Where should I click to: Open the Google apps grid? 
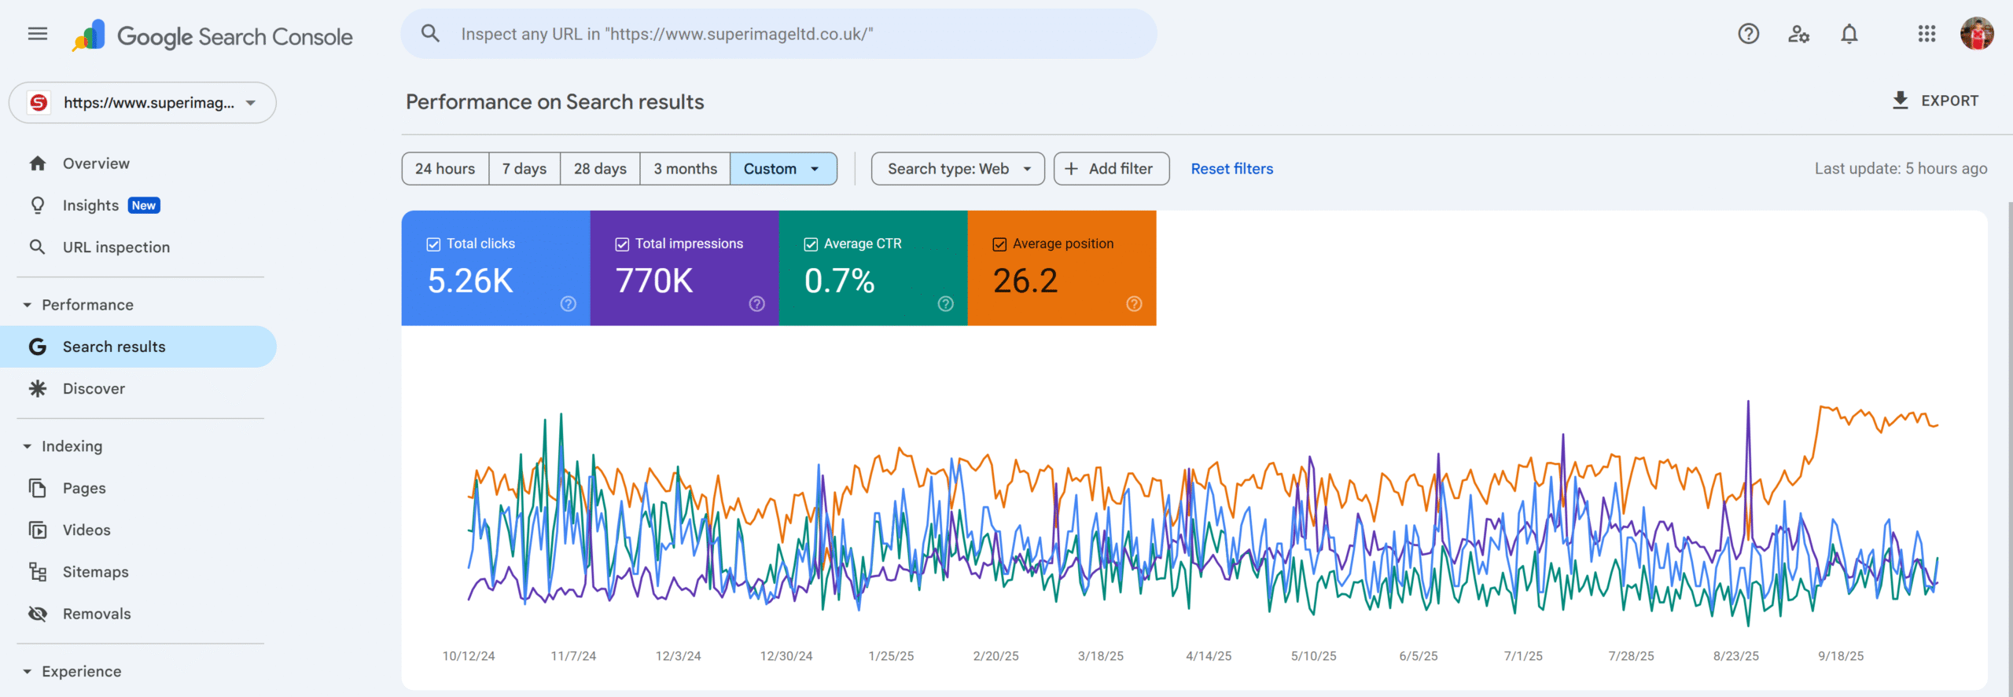coord(1927,34)
